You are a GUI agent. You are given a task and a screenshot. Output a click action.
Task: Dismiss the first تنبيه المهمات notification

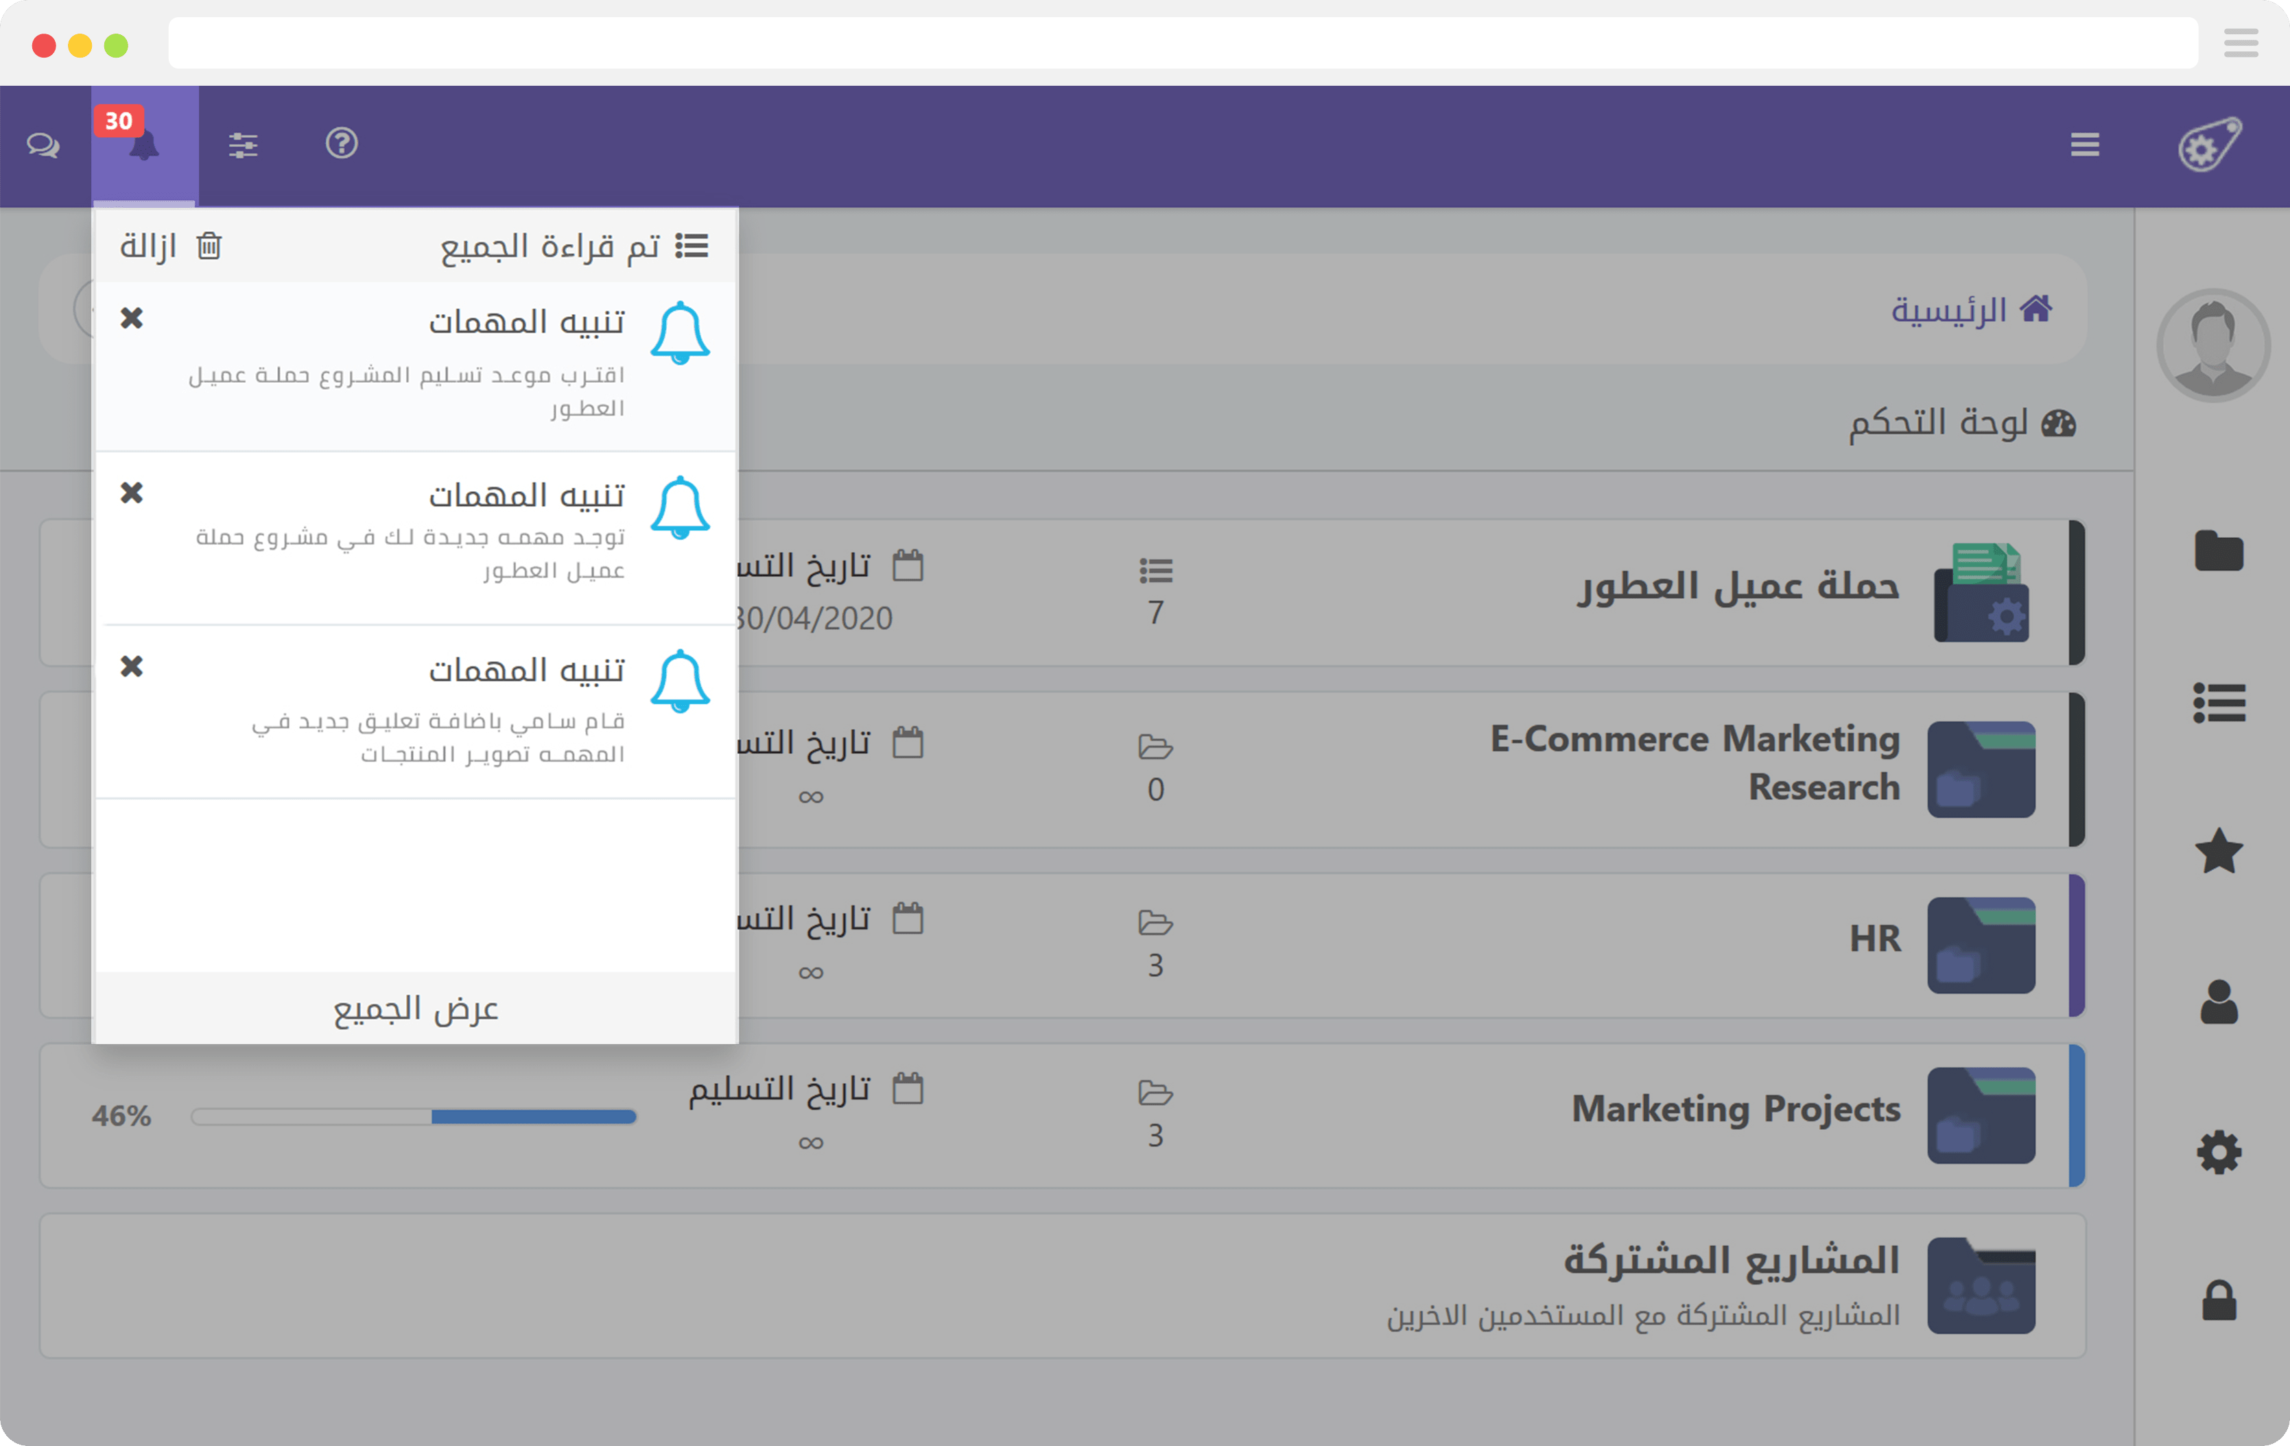click(132, 318)
